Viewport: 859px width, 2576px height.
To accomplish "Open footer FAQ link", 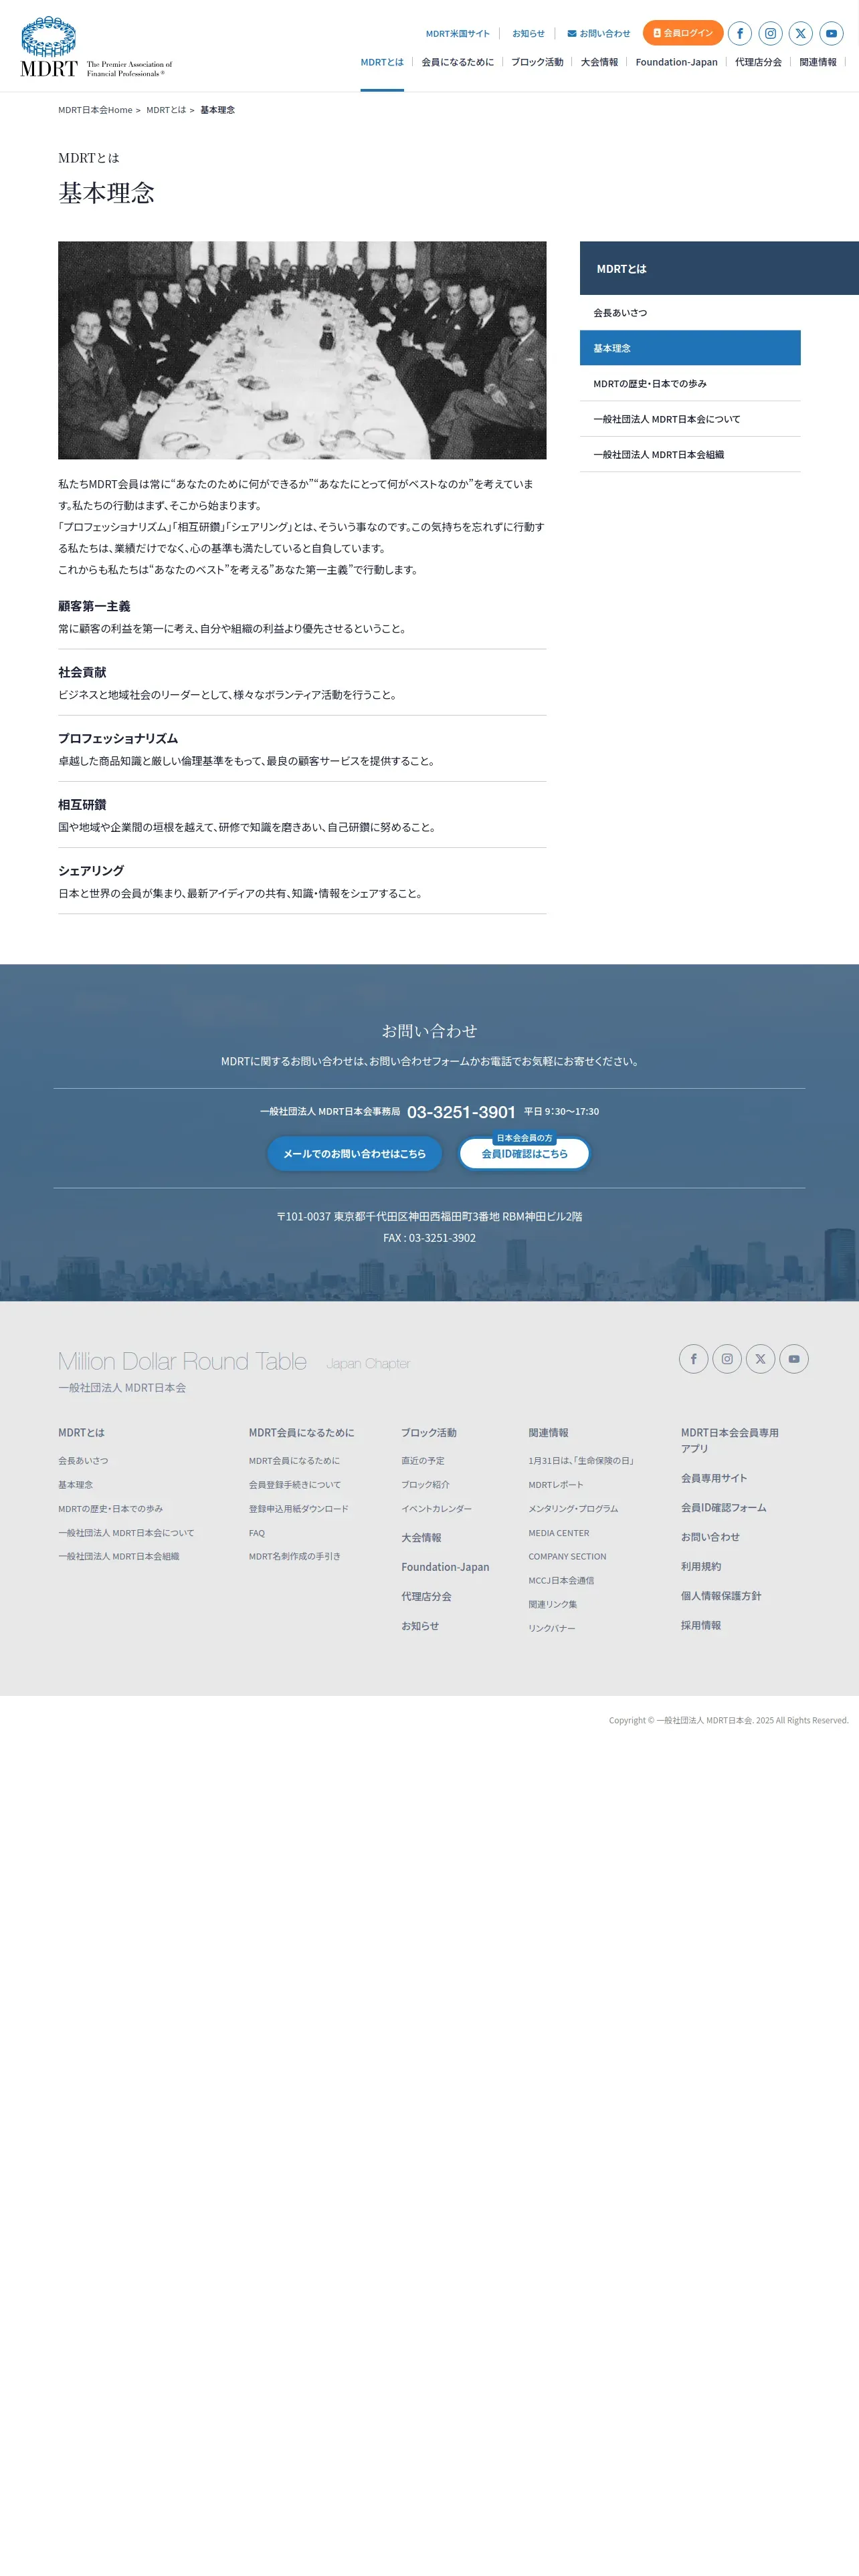I will click(x=257, y=1533).
